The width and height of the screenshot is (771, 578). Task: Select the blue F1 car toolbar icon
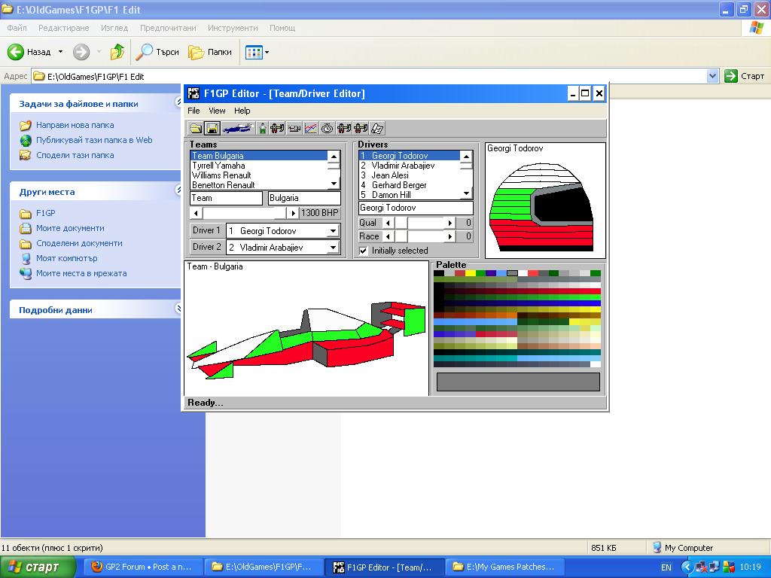click(x=236, y=129)
